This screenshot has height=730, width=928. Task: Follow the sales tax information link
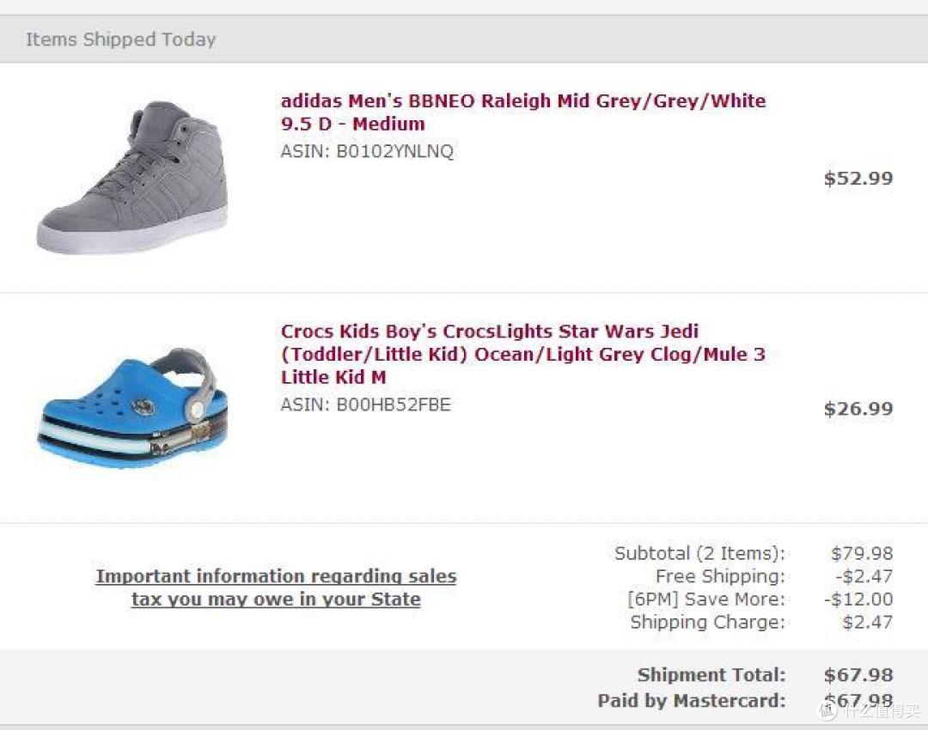[276, 587]
